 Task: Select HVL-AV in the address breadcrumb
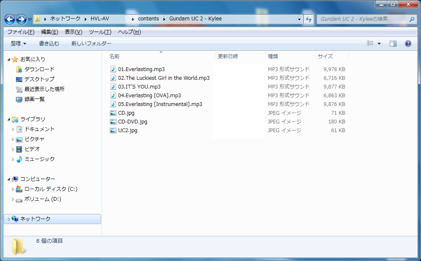[99, 19]
